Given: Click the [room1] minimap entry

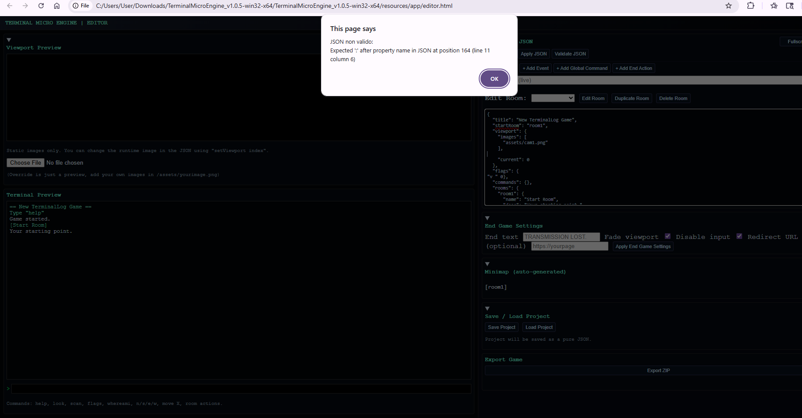Looking at the screenshot, I should pyautogui.click(x=496, y=287).
